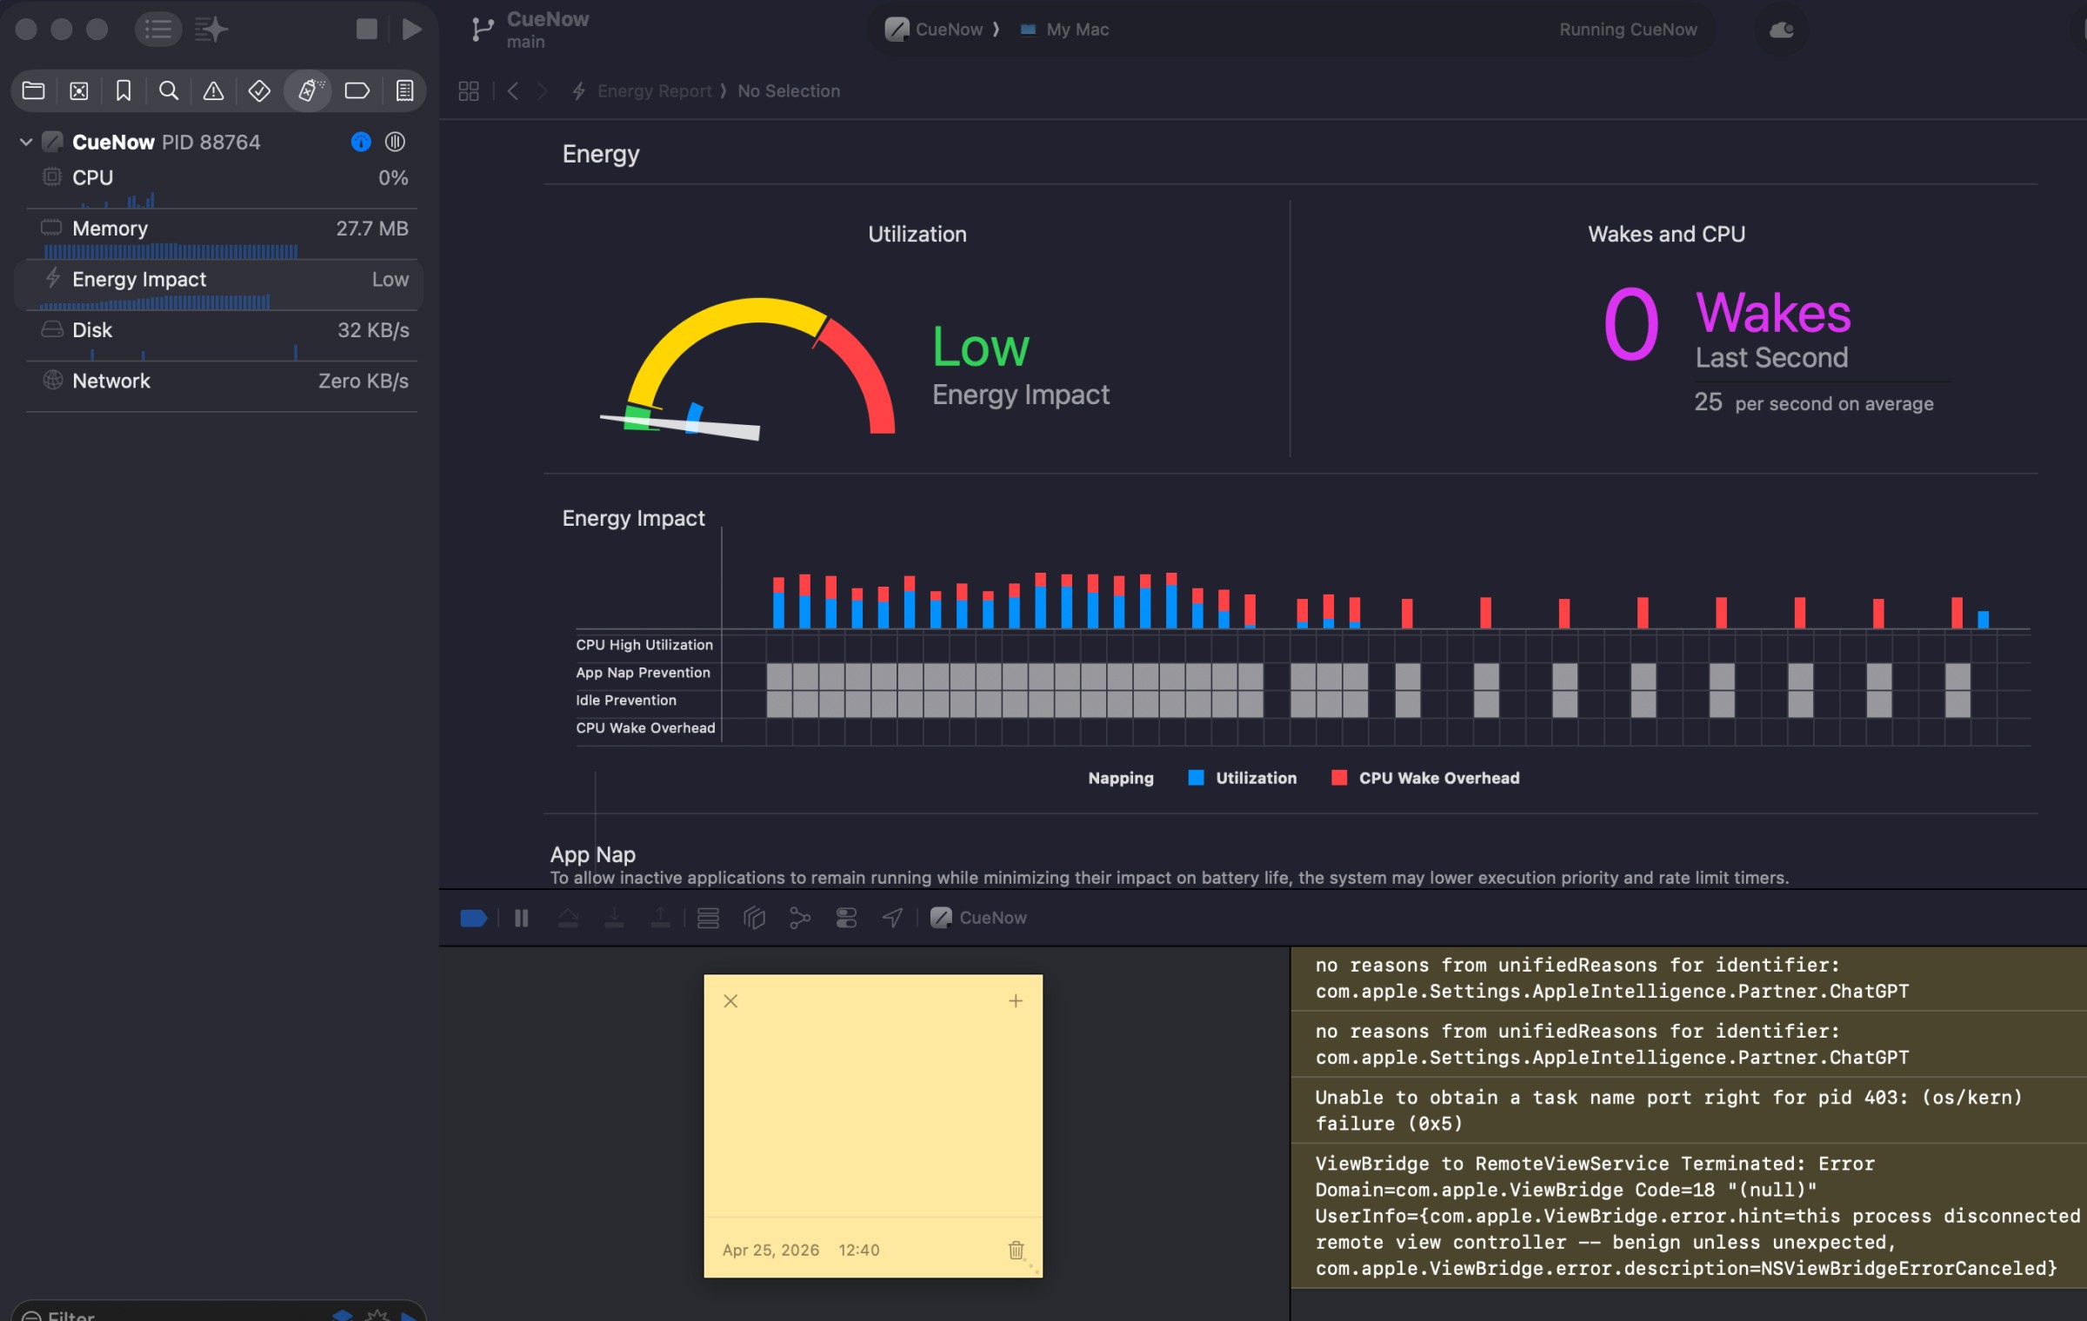Open the Test navigator diamond icon

pyautogui.click(x=259, y=90)
